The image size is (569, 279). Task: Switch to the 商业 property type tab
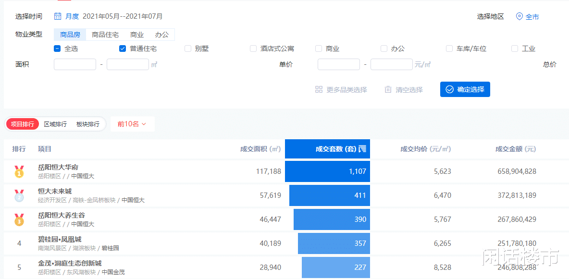[x=137, y=35]
